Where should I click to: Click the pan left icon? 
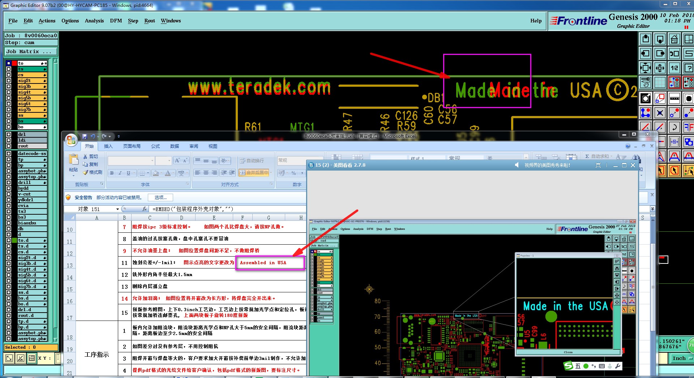[646, 53]
